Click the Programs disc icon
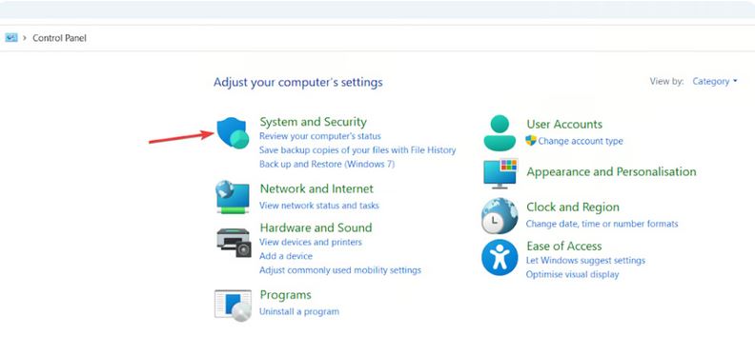The width and height of the screenshot is (755, 356). pyautogui.click(x=233, y=305)
